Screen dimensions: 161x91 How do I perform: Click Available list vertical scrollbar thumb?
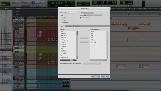(x=77, y=33)
